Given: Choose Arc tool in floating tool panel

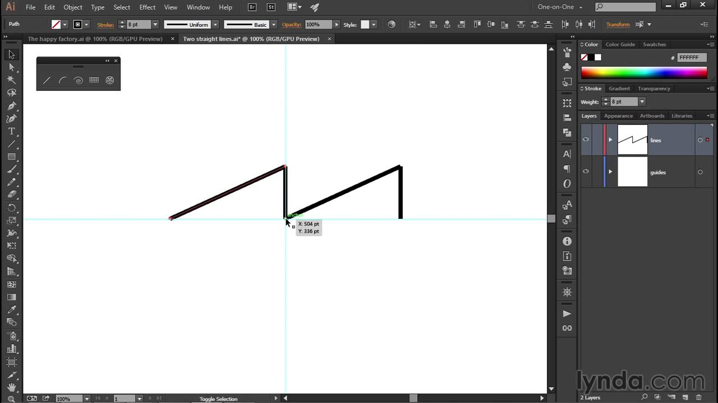Looking at the screenshot, I should click(x=63, y=81).
